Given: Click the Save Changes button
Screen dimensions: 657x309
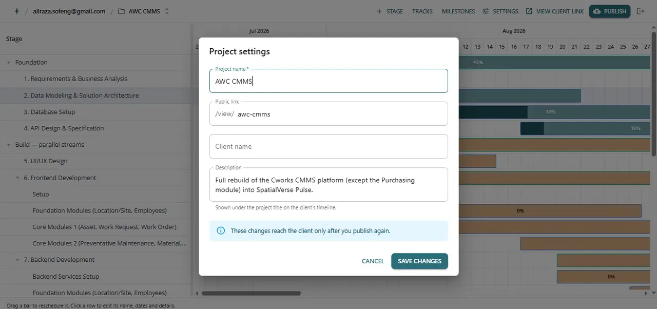Looking at the screenshot, I should point(419,261).
